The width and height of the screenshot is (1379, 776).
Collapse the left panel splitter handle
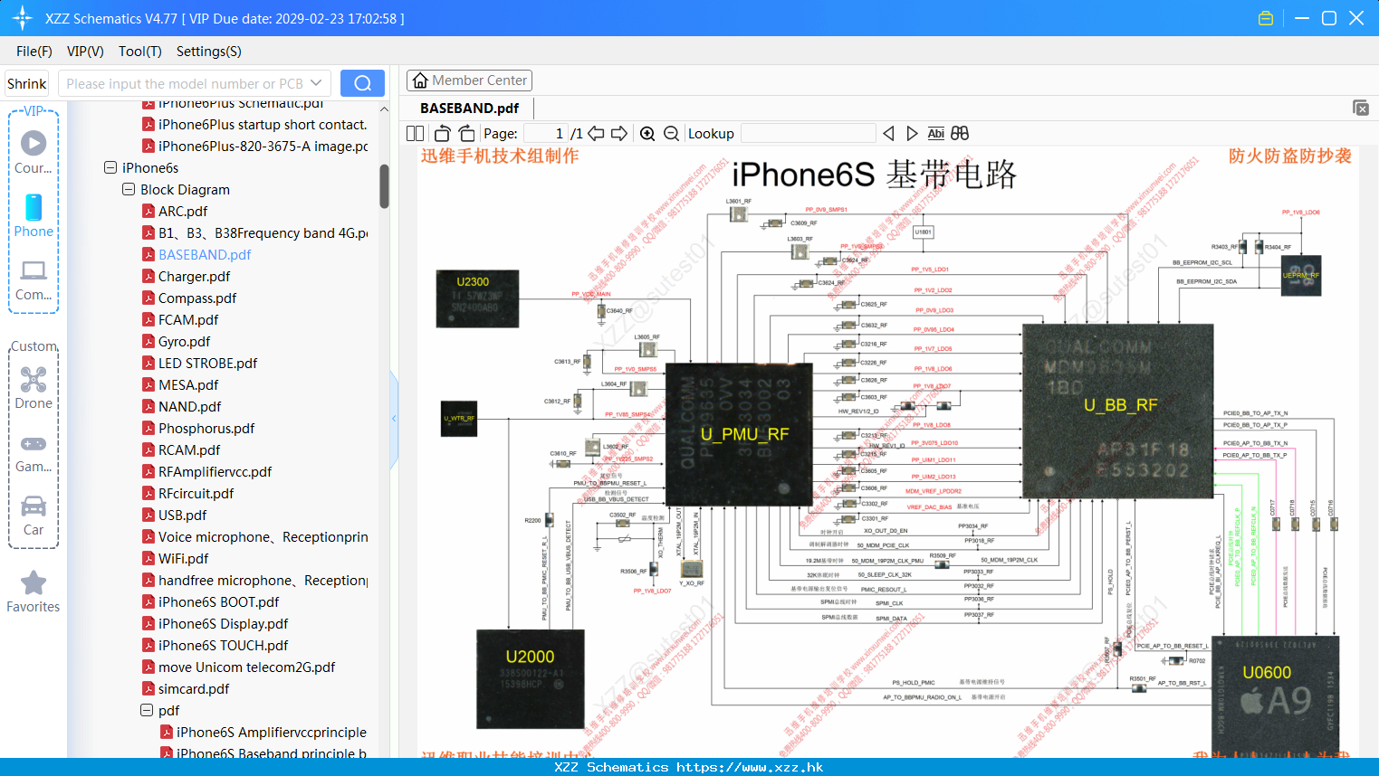coord(394,419)
